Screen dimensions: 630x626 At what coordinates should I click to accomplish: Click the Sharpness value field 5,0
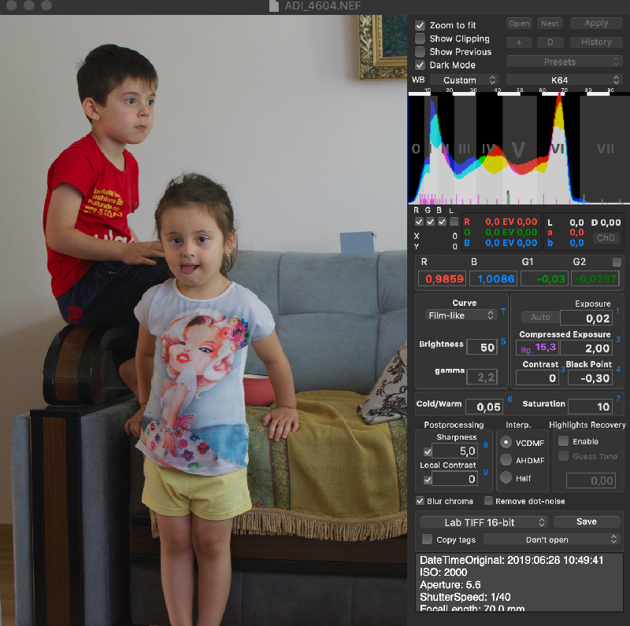[455, 451]
